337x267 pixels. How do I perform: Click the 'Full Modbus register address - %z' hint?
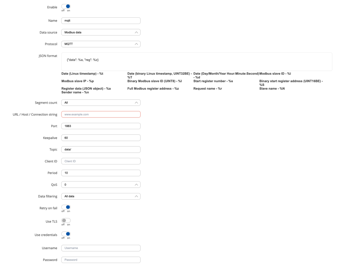click(153, 89)
